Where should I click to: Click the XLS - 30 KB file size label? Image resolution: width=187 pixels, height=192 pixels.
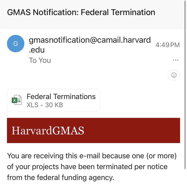(45, 105)
